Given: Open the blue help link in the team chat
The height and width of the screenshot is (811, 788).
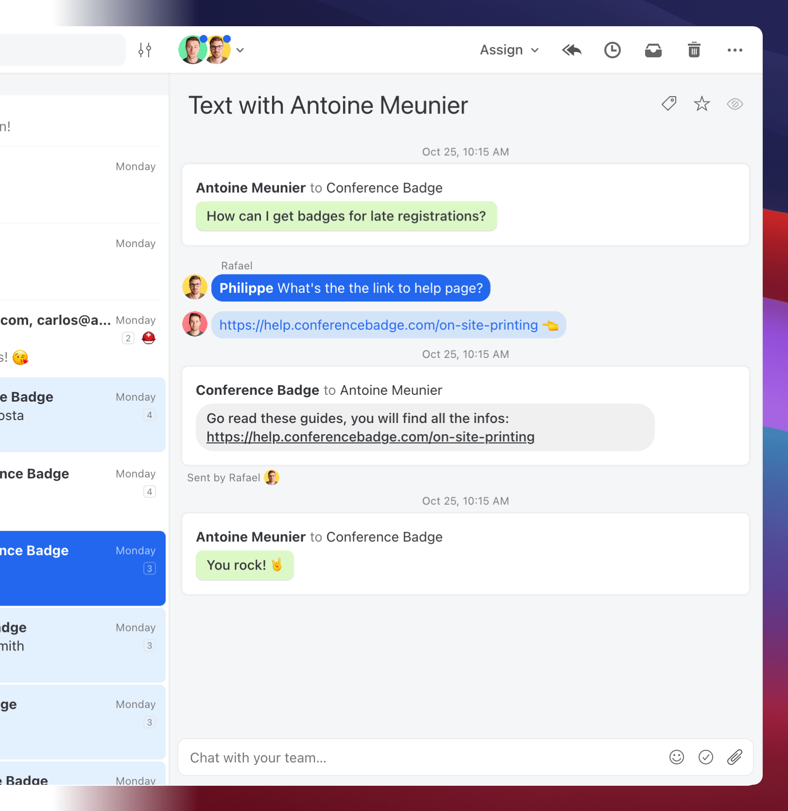Looking at the screenshot, I should (x=379, y=325).
